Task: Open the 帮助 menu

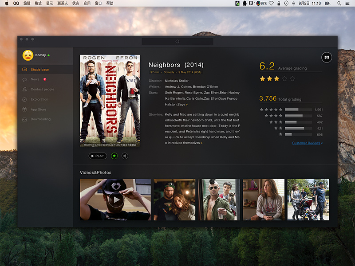Action: [x=110, y=3]
